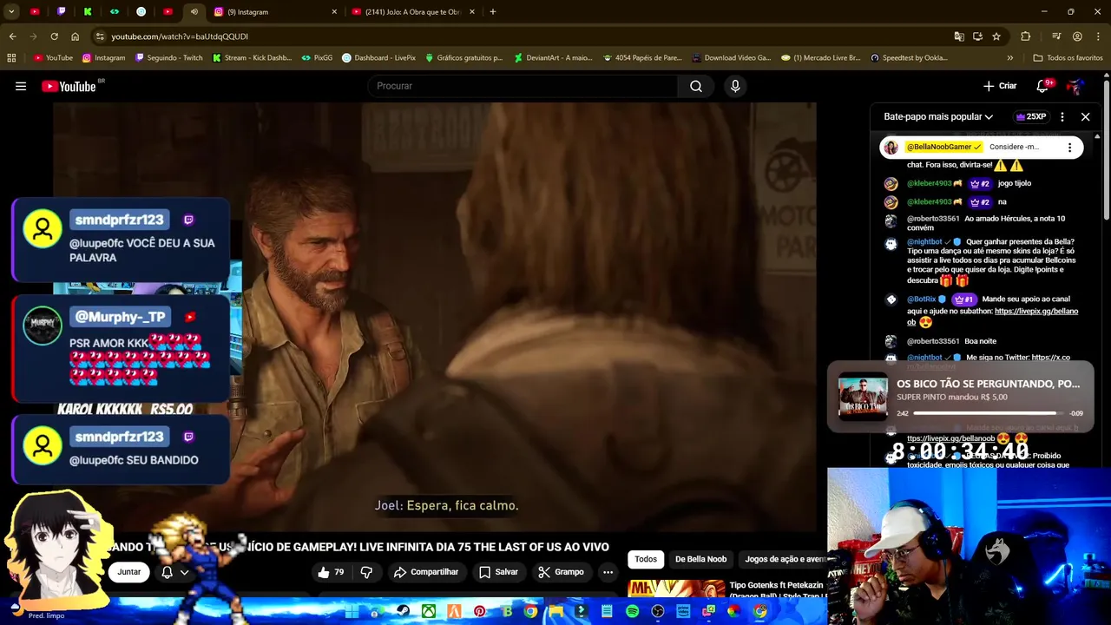Open the browser extensions puzzle icon
The image size is (1111, 625).
point(1025,36)
